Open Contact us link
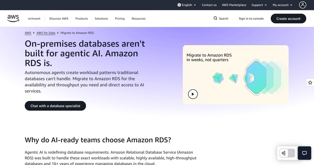 coord(209,5)
